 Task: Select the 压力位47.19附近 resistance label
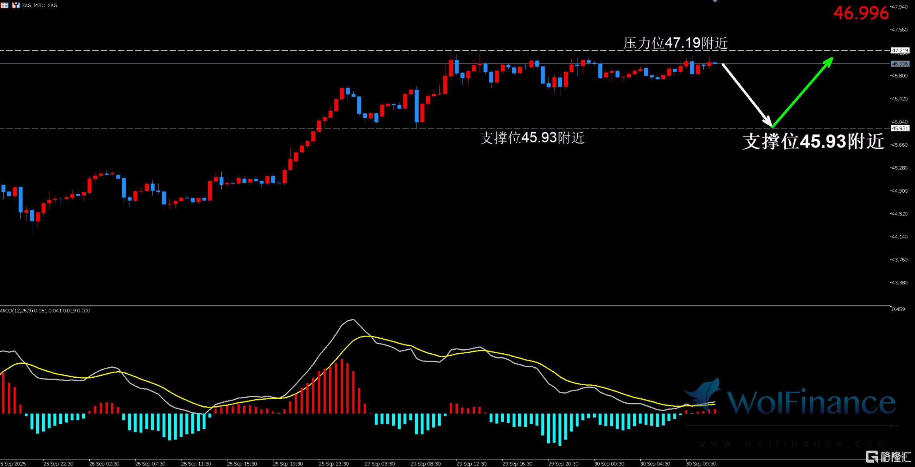(675, 43)
